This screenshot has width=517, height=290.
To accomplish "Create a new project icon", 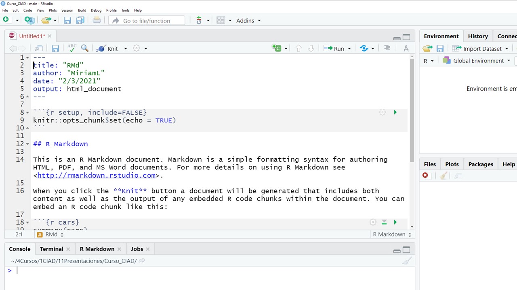I will point(29,20).
